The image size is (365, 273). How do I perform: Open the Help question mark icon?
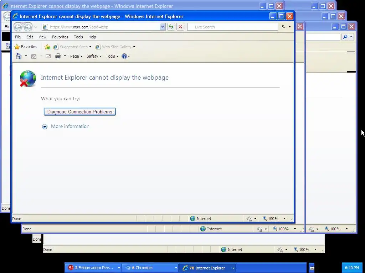click(124, 56)
